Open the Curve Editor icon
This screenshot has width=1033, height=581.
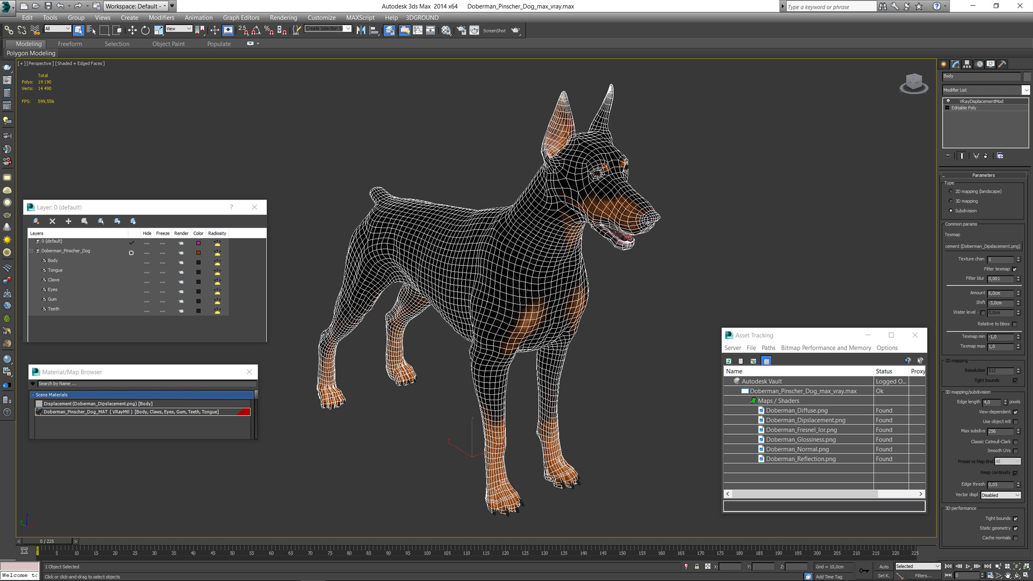coord(418,30)
